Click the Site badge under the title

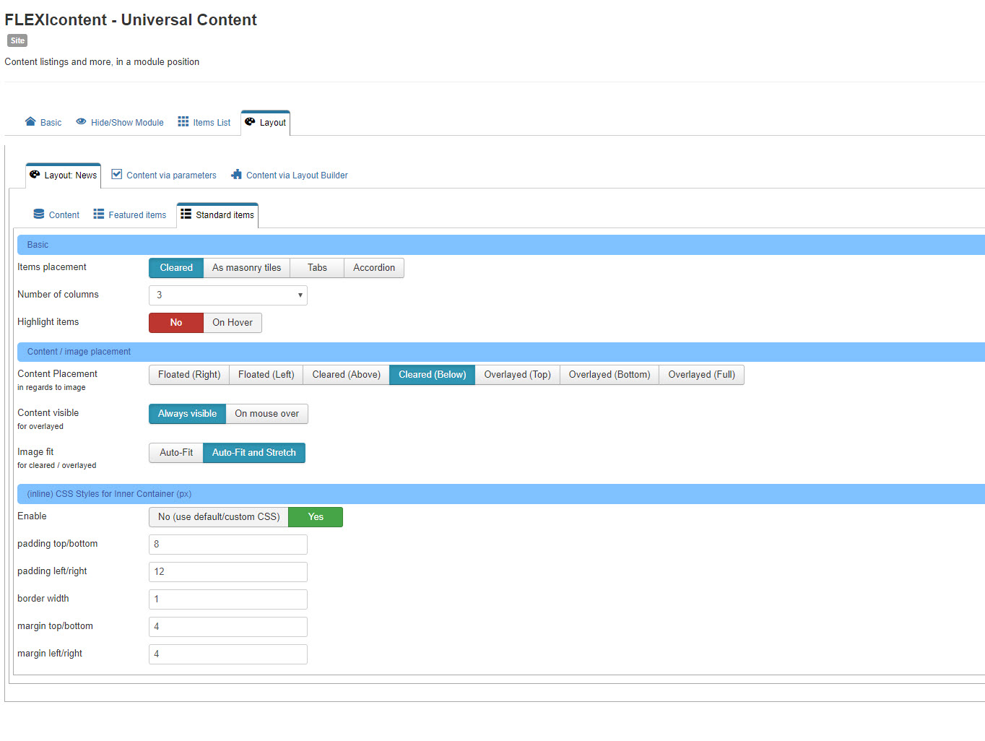pos(17,40)
